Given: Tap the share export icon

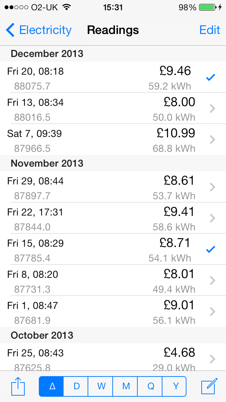Looking at the screenshot, I should 18,386.
